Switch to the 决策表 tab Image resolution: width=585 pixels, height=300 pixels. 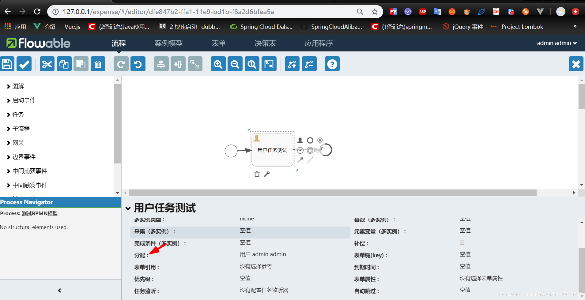click(x=265, y=43)
